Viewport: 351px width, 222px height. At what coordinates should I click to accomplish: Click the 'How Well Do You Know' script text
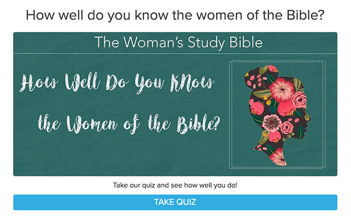click(116, 82)
